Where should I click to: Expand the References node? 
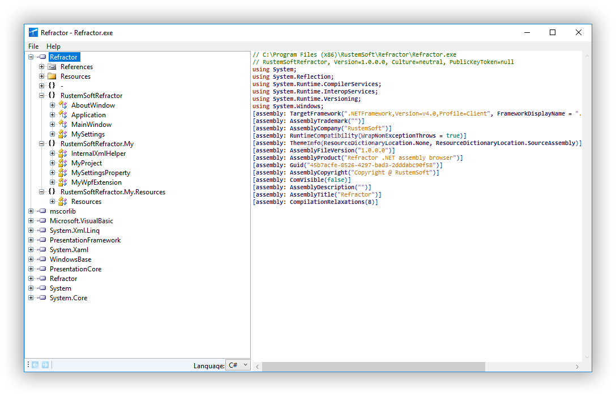42,67
